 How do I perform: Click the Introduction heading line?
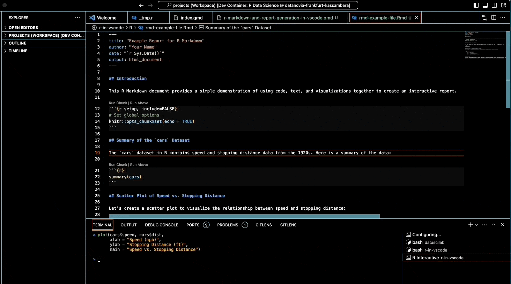pyautogui.click(x=128, y=79)
